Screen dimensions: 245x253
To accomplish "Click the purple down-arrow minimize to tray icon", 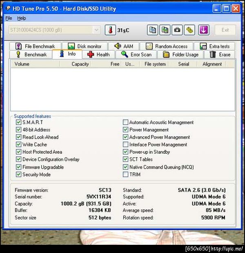I will pyautogui.click(x=204, y=30).
